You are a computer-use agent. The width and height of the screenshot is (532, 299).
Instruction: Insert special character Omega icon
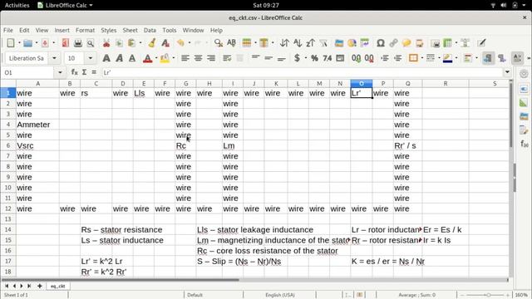pyautogui.click(x=381, y=43)
